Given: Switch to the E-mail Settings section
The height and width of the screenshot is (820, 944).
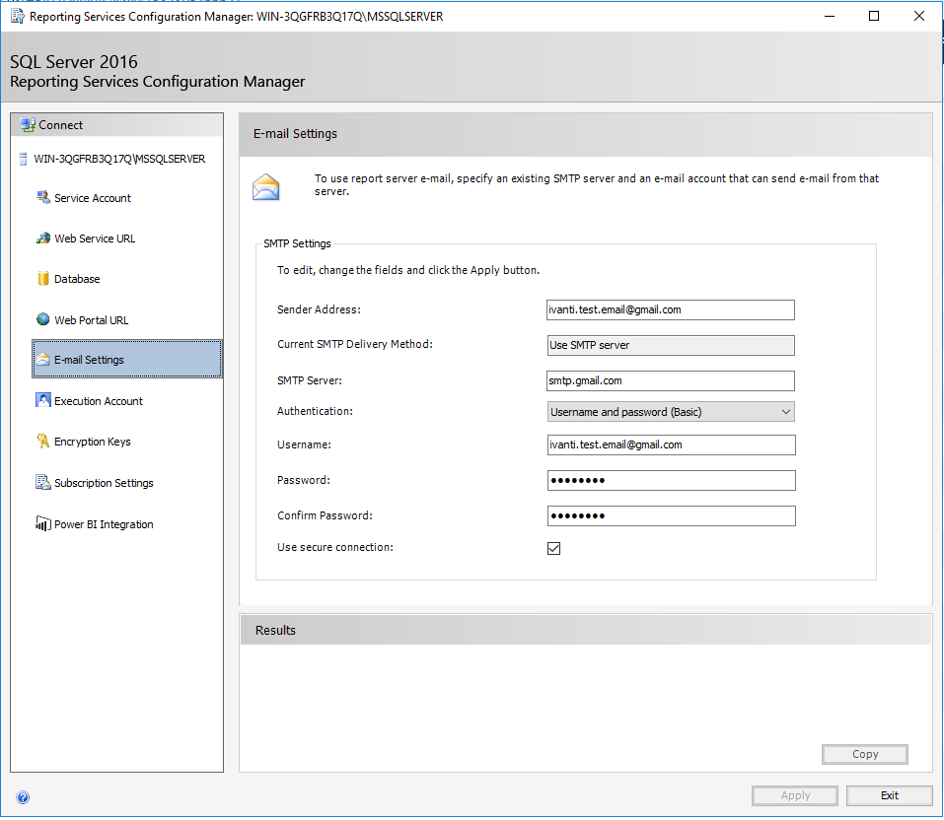Looking at the screenshot, I should 87,359.
